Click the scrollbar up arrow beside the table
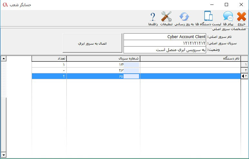Image resolution: width=249 pixels, height=159 pixels. tap(4, 58)
